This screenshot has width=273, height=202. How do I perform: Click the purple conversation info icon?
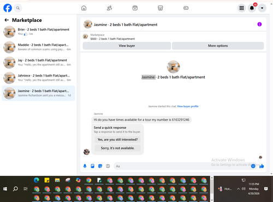[x=259, y=24]
